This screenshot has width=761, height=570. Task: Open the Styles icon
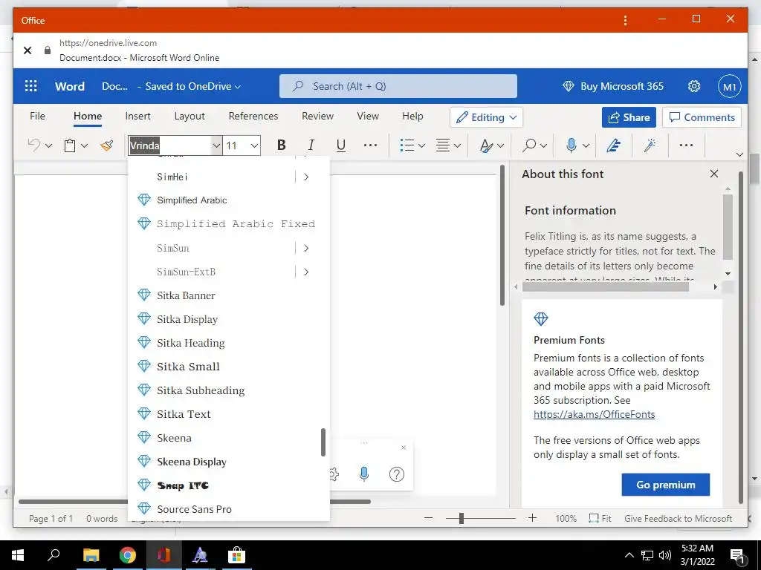point(486,145)
